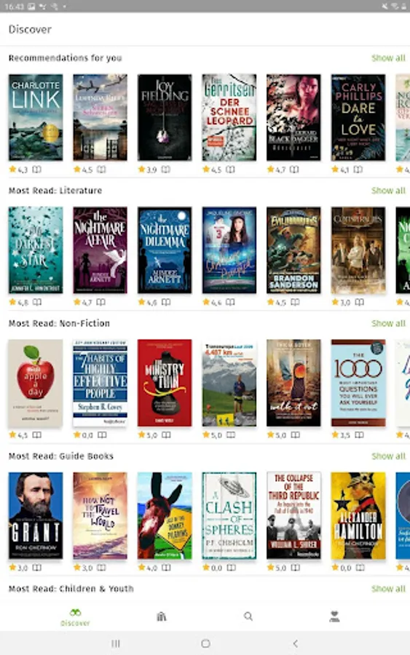410x655 pixels.
Task: Tap book icon under Charlotte Link cover
Action: click(37, 169)
